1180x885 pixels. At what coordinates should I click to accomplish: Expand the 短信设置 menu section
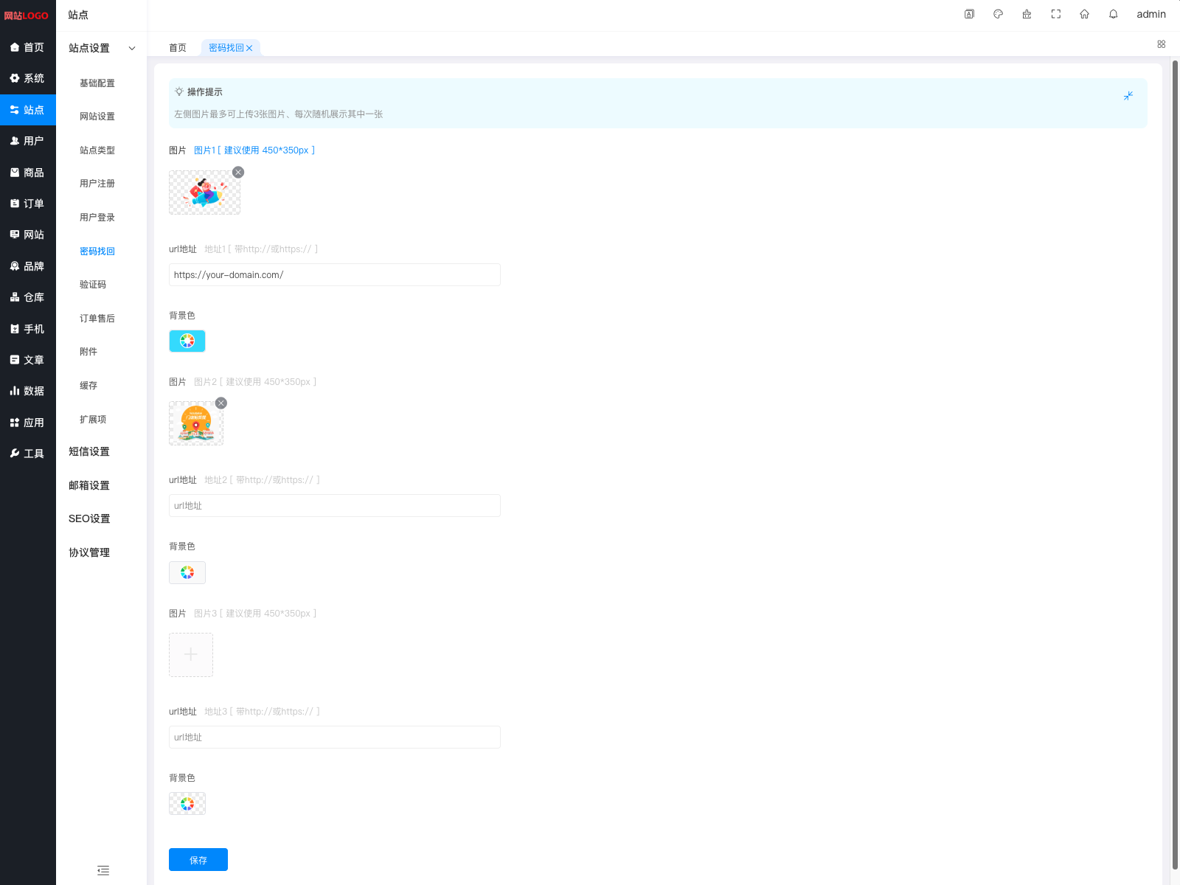89,451
